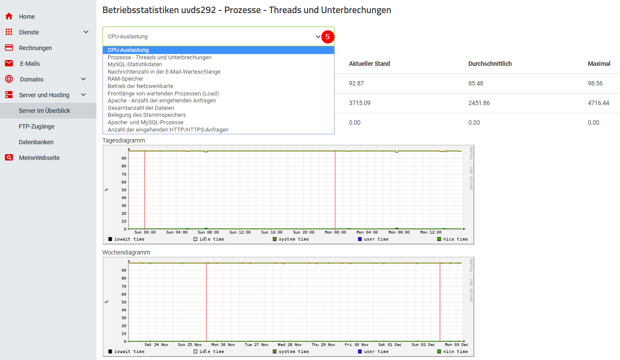Viewport: 620px width, 360px height.
Task: Click the Tagesdiagramm CPU chart
Action: tap(288, 194)
